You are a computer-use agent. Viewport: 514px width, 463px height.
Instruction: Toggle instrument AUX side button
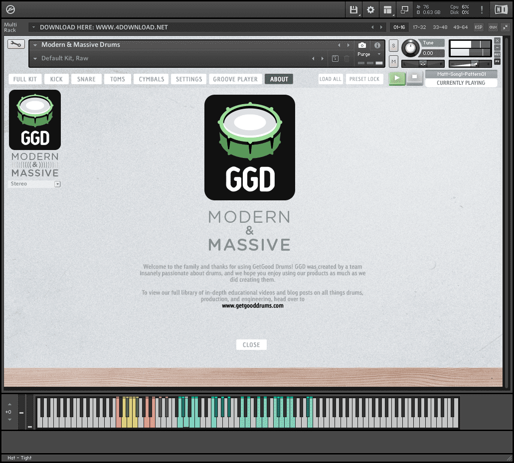[497, 54]
